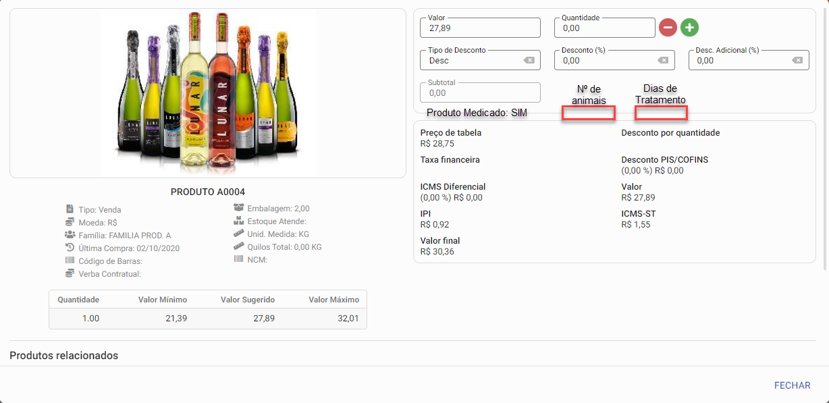Click the Valor Máximo column header
This screenshot has width=829, height=403.
[334, 300]
